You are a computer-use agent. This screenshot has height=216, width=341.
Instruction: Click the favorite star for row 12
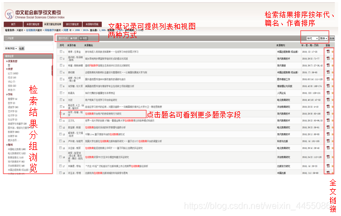(x=333, y=128)
